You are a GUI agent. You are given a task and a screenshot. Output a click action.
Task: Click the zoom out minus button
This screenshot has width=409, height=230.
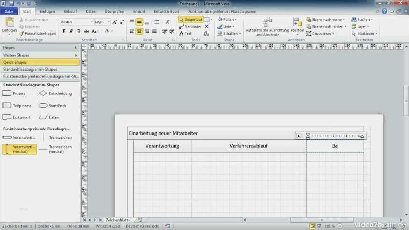pos(340,226)
